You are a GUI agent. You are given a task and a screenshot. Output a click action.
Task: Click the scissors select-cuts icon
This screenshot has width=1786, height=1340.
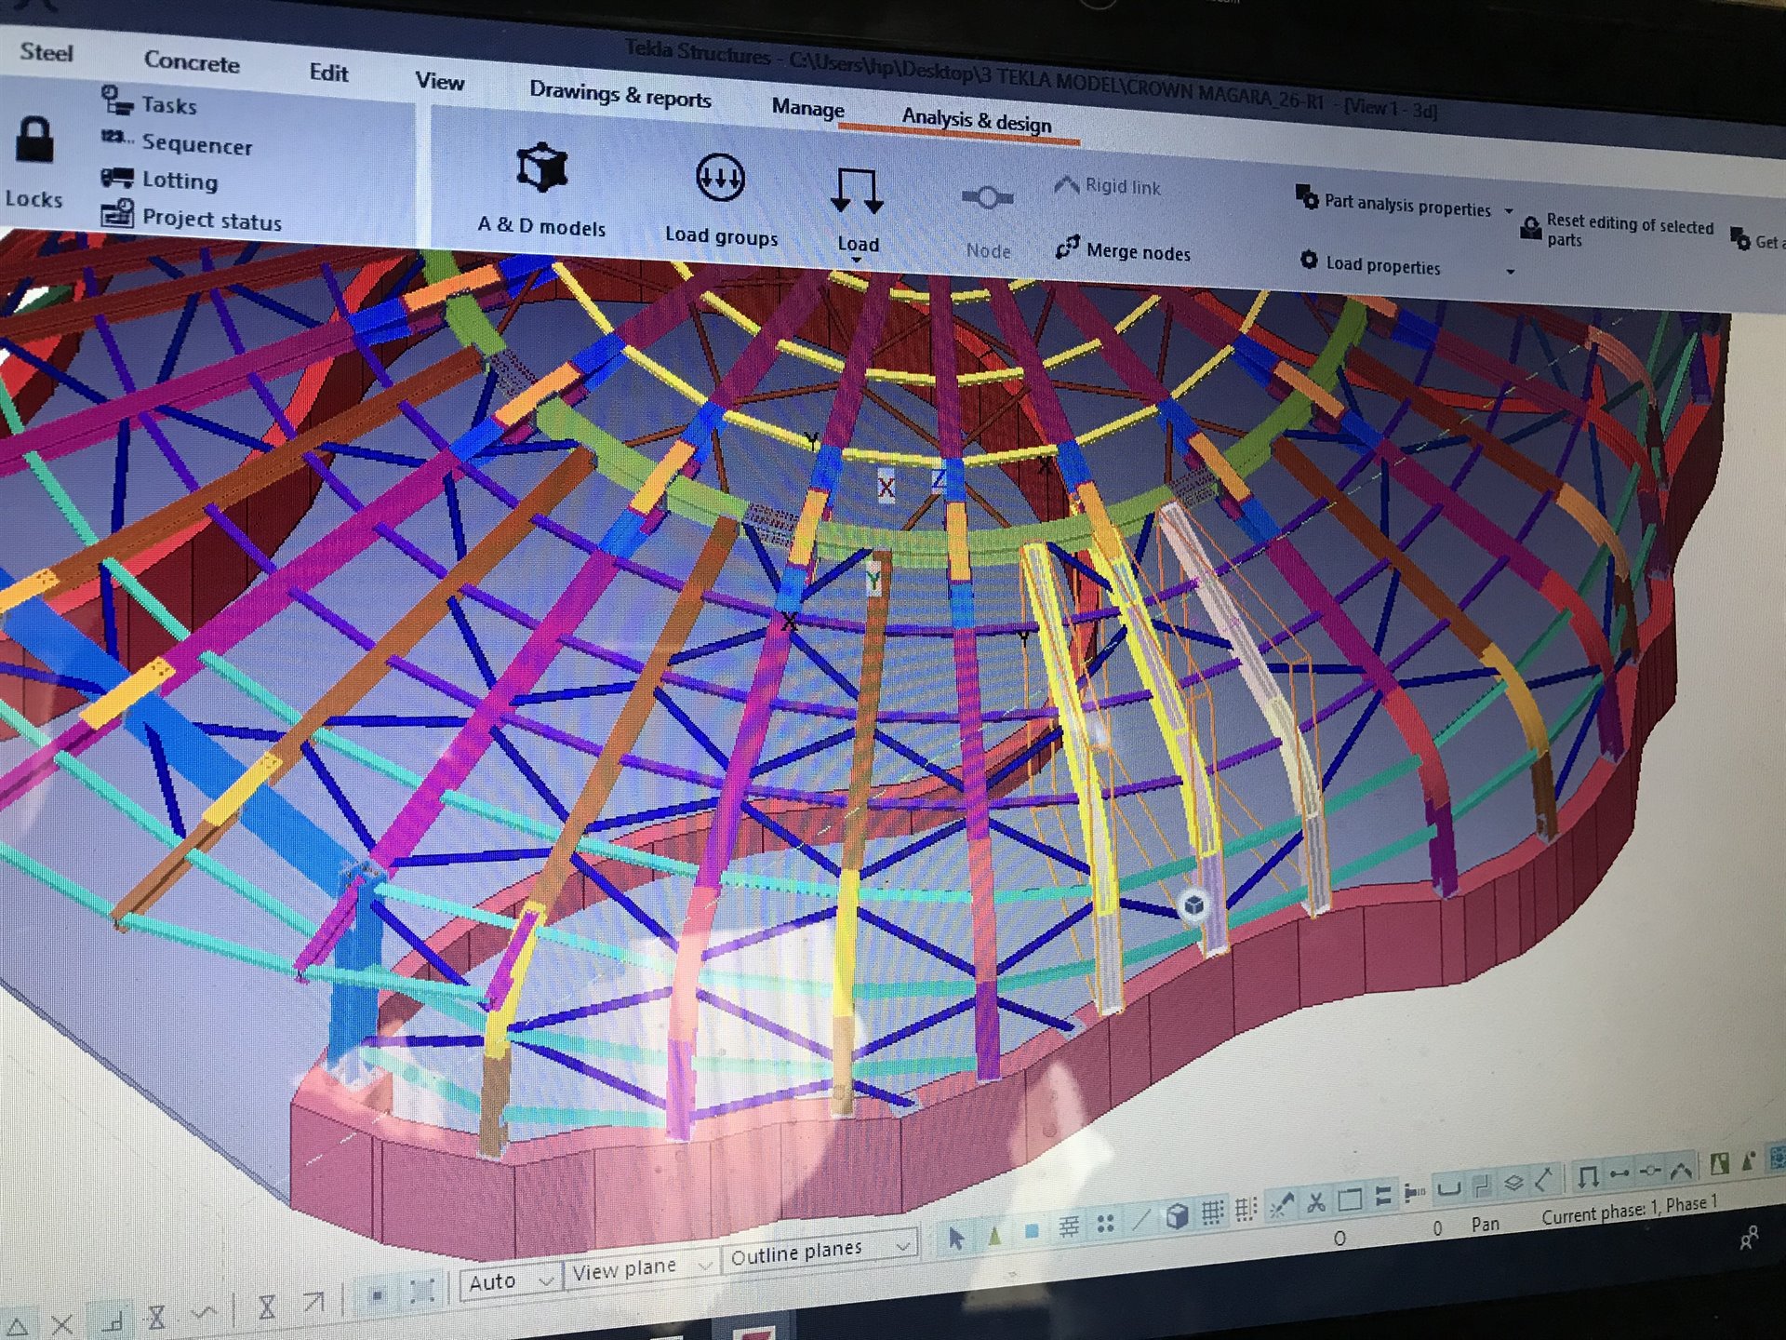1315,1202
